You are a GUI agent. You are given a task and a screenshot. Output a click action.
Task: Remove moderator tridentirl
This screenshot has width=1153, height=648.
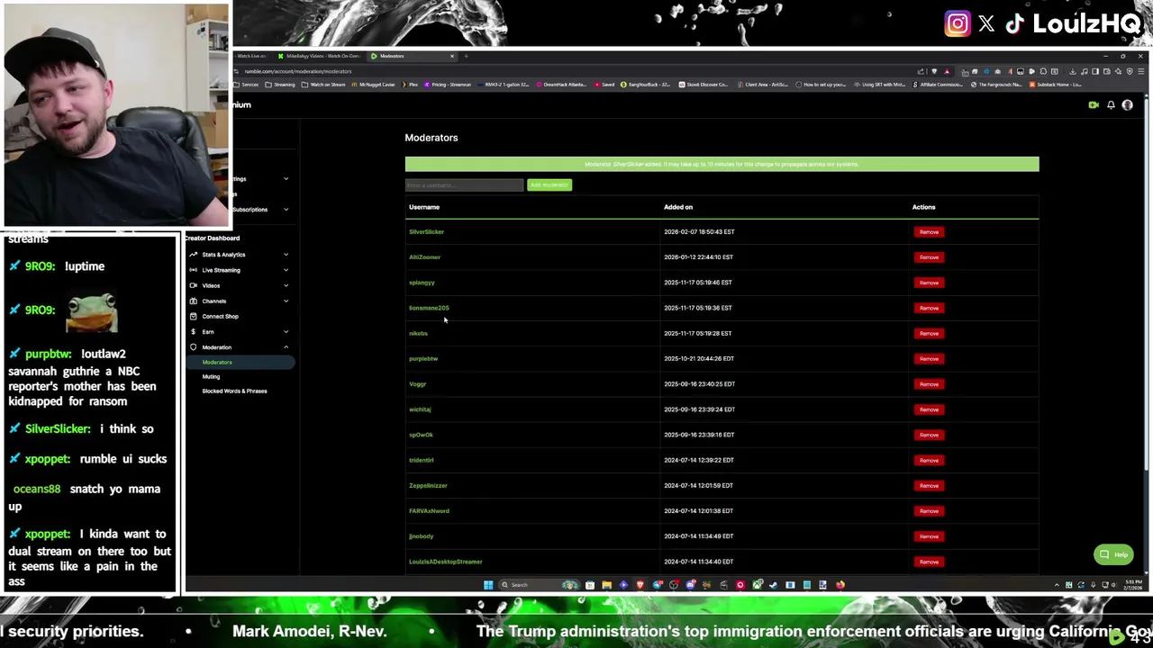pos(929,460)
